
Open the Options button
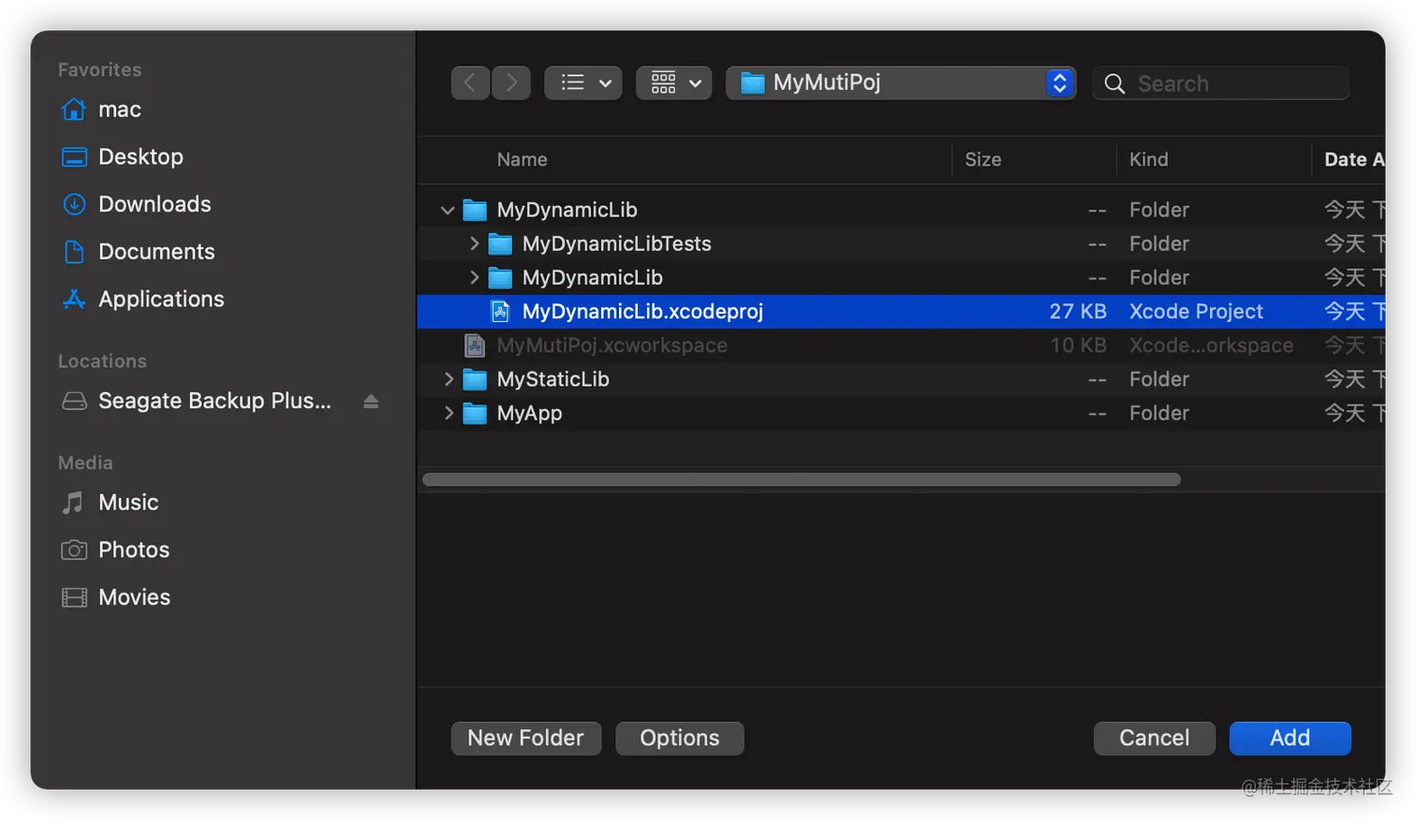[680, 739]
